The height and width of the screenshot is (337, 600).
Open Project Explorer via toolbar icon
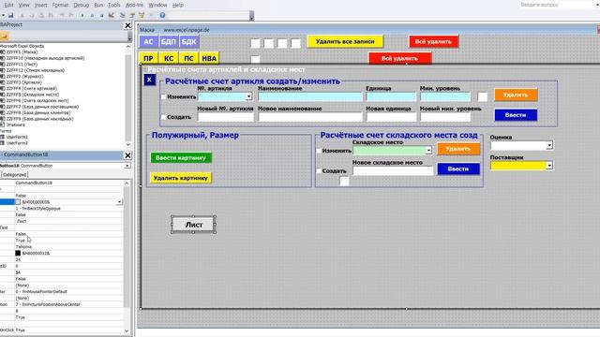click(x=123, y=15)
